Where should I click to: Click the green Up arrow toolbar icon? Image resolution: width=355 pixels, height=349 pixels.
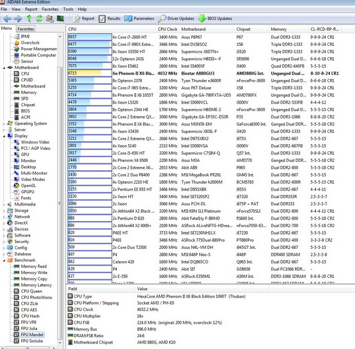click(29, 18)
